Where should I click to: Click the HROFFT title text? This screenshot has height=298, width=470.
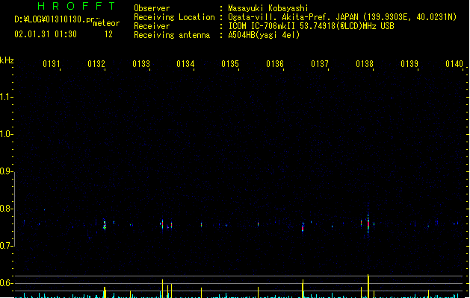click(77, 6)
